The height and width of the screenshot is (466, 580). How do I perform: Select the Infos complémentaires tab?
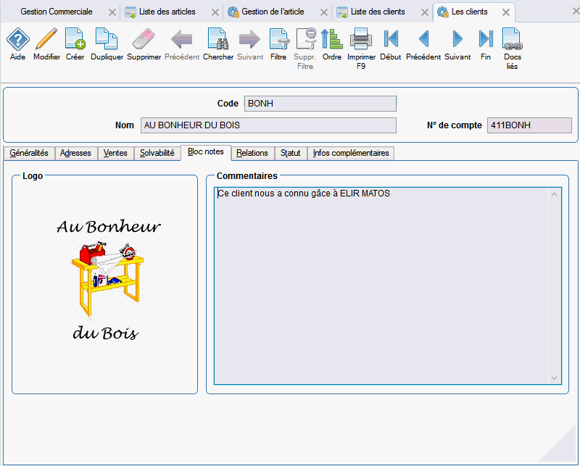pos(351,153)
